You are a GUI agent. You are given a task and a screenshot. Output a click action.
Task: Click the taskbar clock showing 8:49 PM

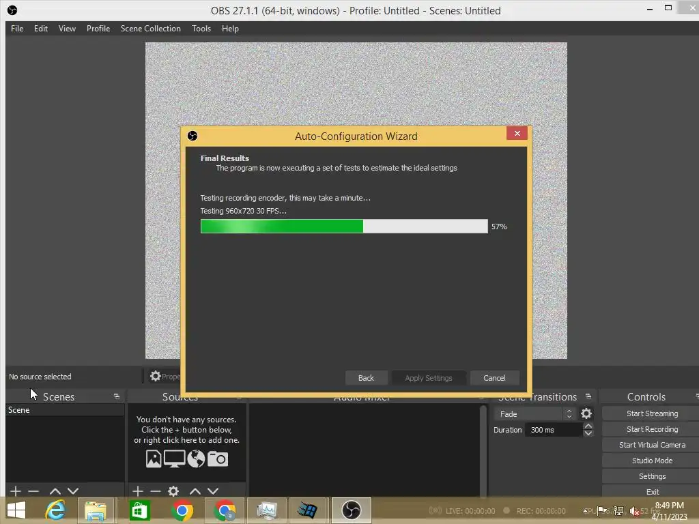coord(670,511)
